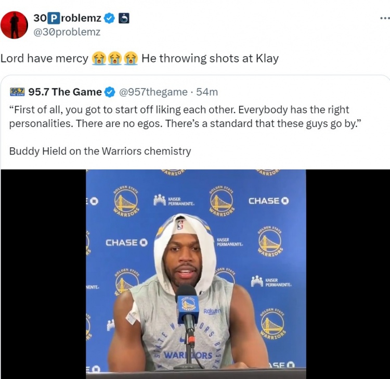
Task: Click the blue P emoji in the display name
Action: coord(54,18)
